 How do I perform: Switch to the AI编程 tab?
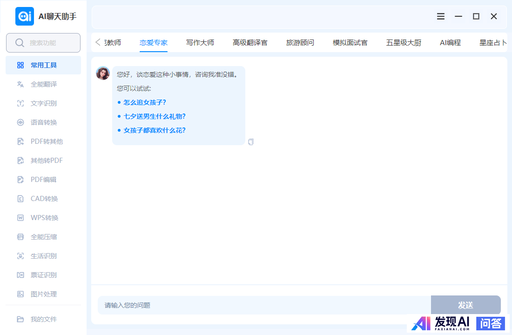(x=450, y=43)
